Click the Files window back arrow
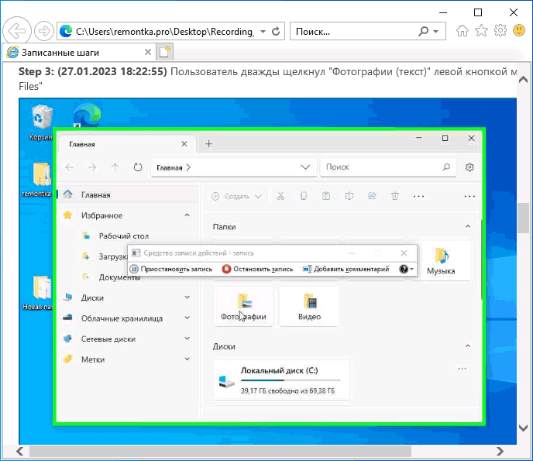The width and height of the screenshot is (533, 461). click(70, 167)
